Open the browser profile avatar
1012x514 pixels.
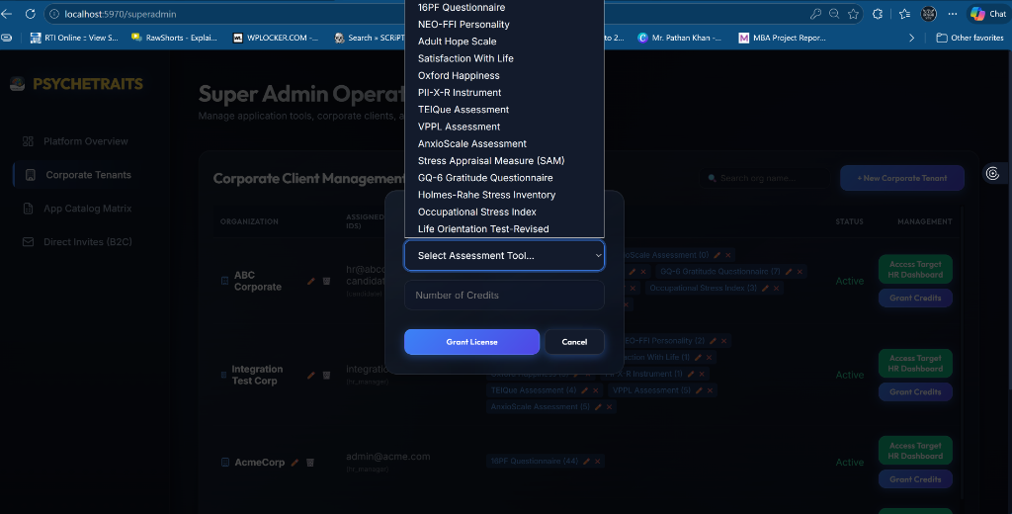(928, 14)
